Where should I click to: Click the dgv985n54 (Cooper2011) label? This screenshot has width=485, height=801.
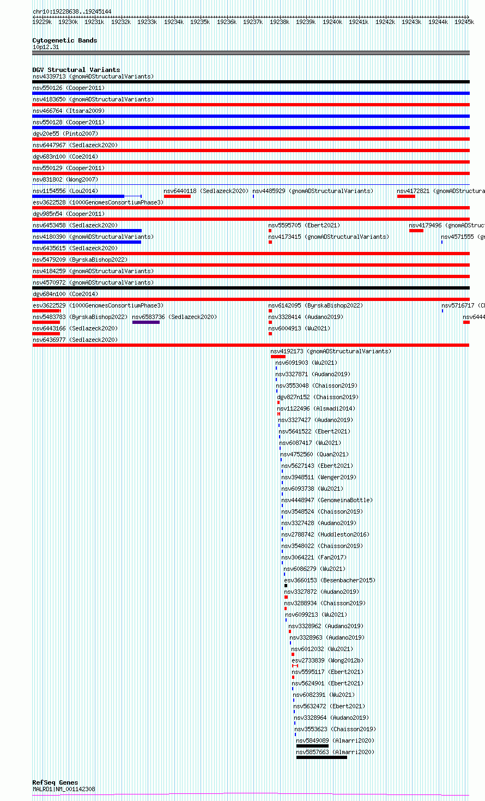[x=69, y=214]
